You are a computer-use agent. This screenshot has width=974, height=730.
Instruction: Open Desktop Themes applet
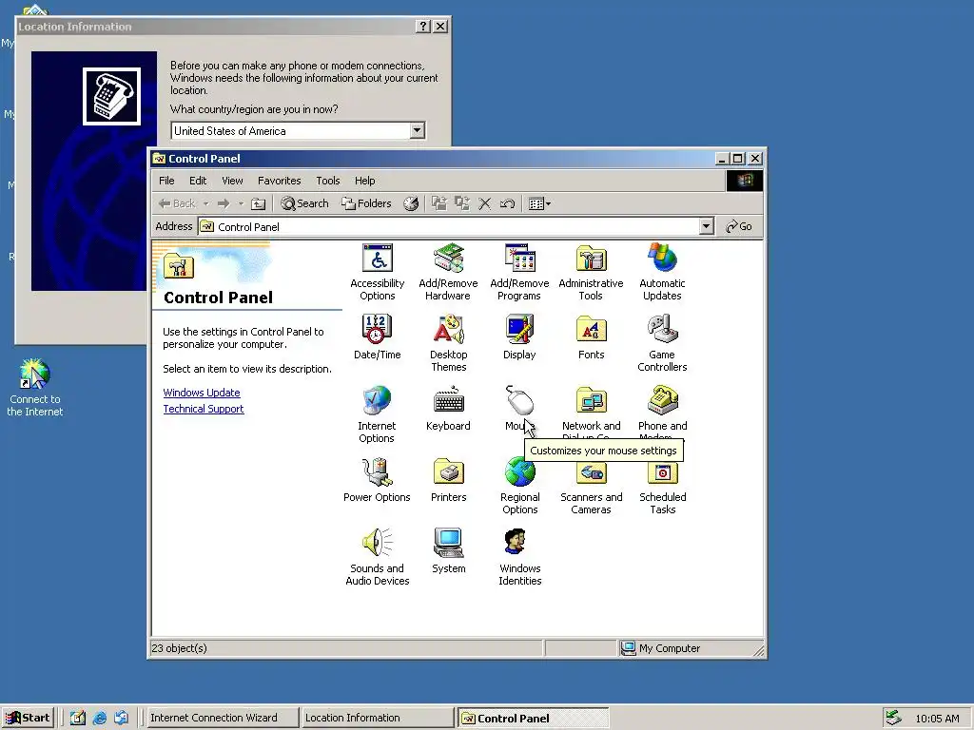(449, 343)
